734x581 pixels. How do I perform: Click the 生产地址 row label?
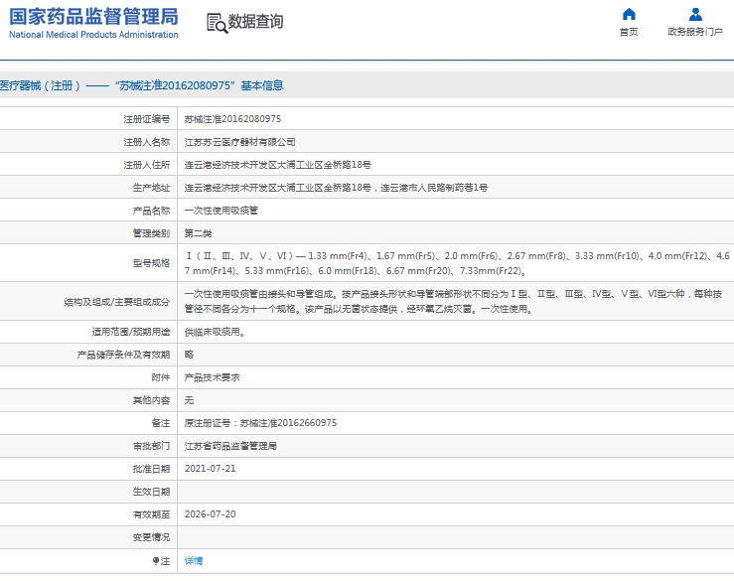coord(151,188)
